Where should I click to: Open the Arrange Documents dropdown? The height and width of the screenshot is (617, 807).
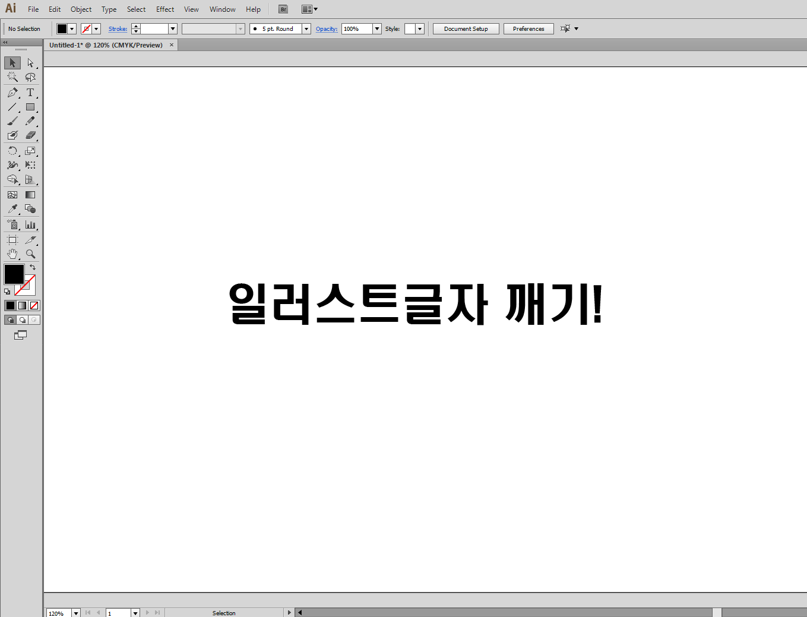309,10
